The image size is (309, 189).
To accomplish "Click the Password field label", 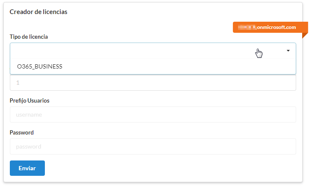I will pyautogui.click(x=22, y=132).
